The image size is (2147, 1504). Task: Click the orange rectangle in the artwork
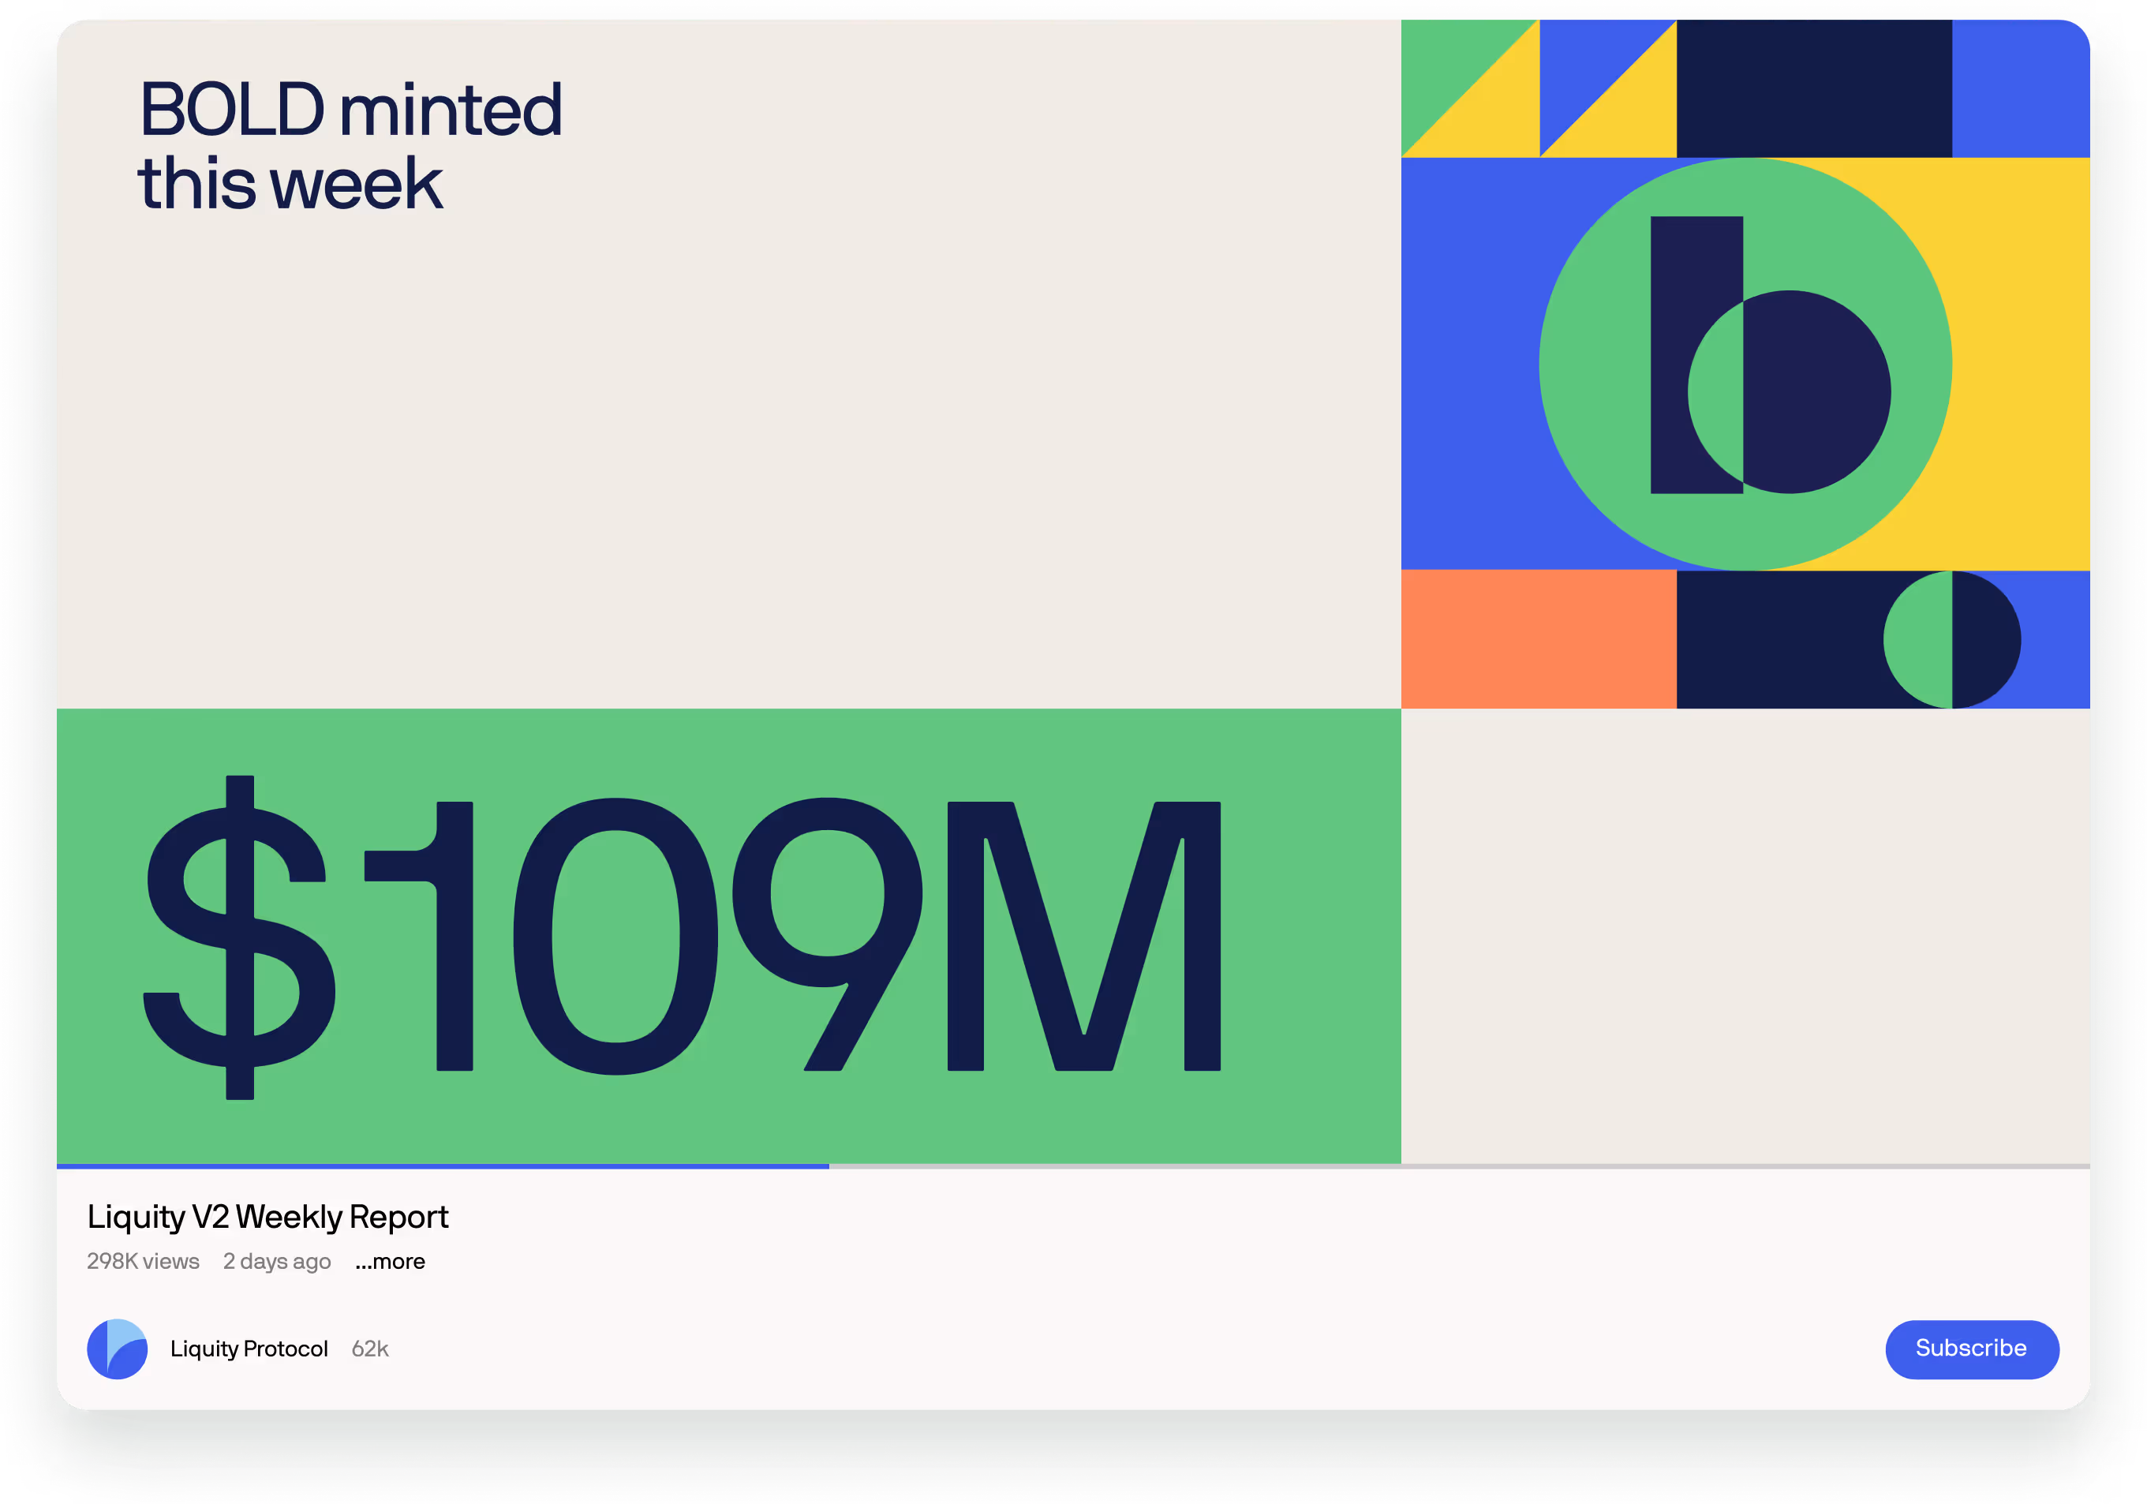pos(1538,640)
